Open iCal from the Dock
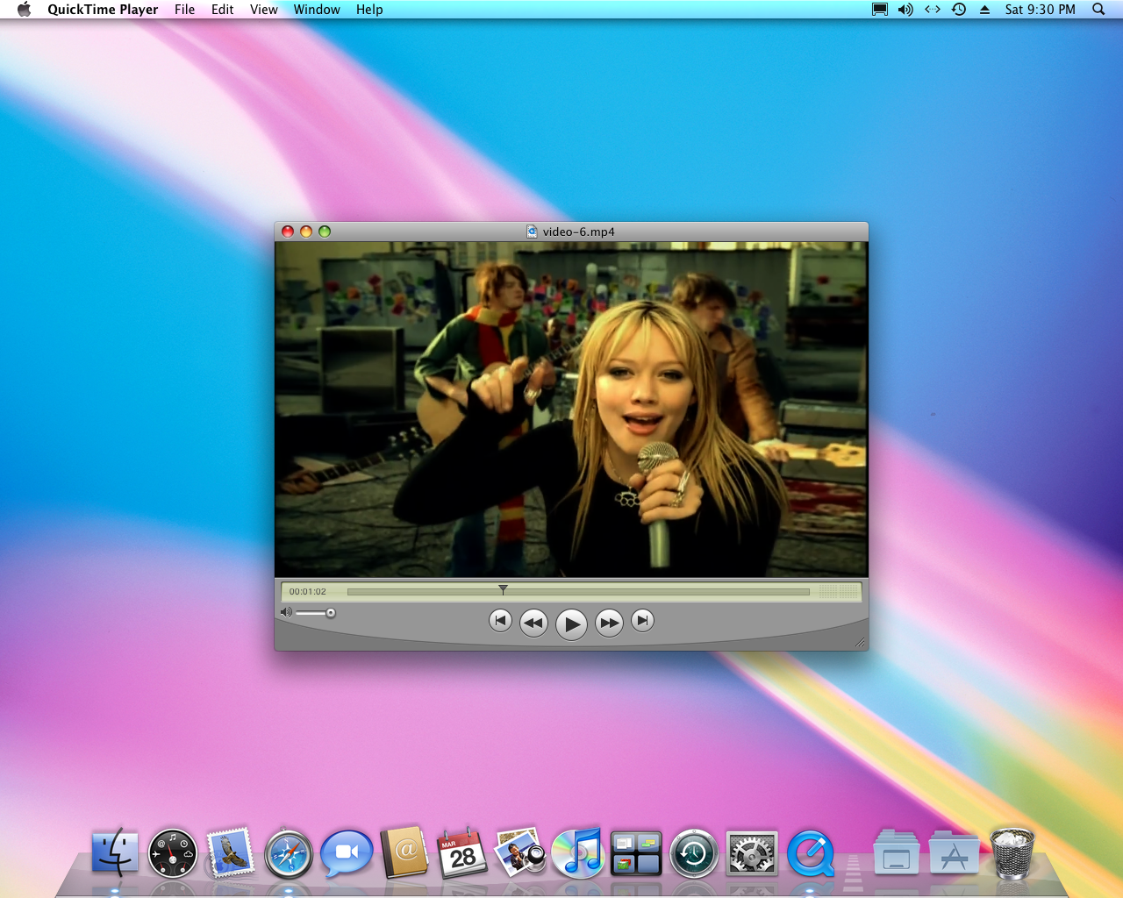 (462, 852)
